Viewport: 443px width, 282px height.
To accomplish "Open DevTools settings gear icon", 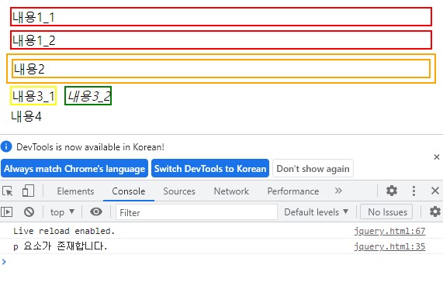I will [x=392, y=191].
